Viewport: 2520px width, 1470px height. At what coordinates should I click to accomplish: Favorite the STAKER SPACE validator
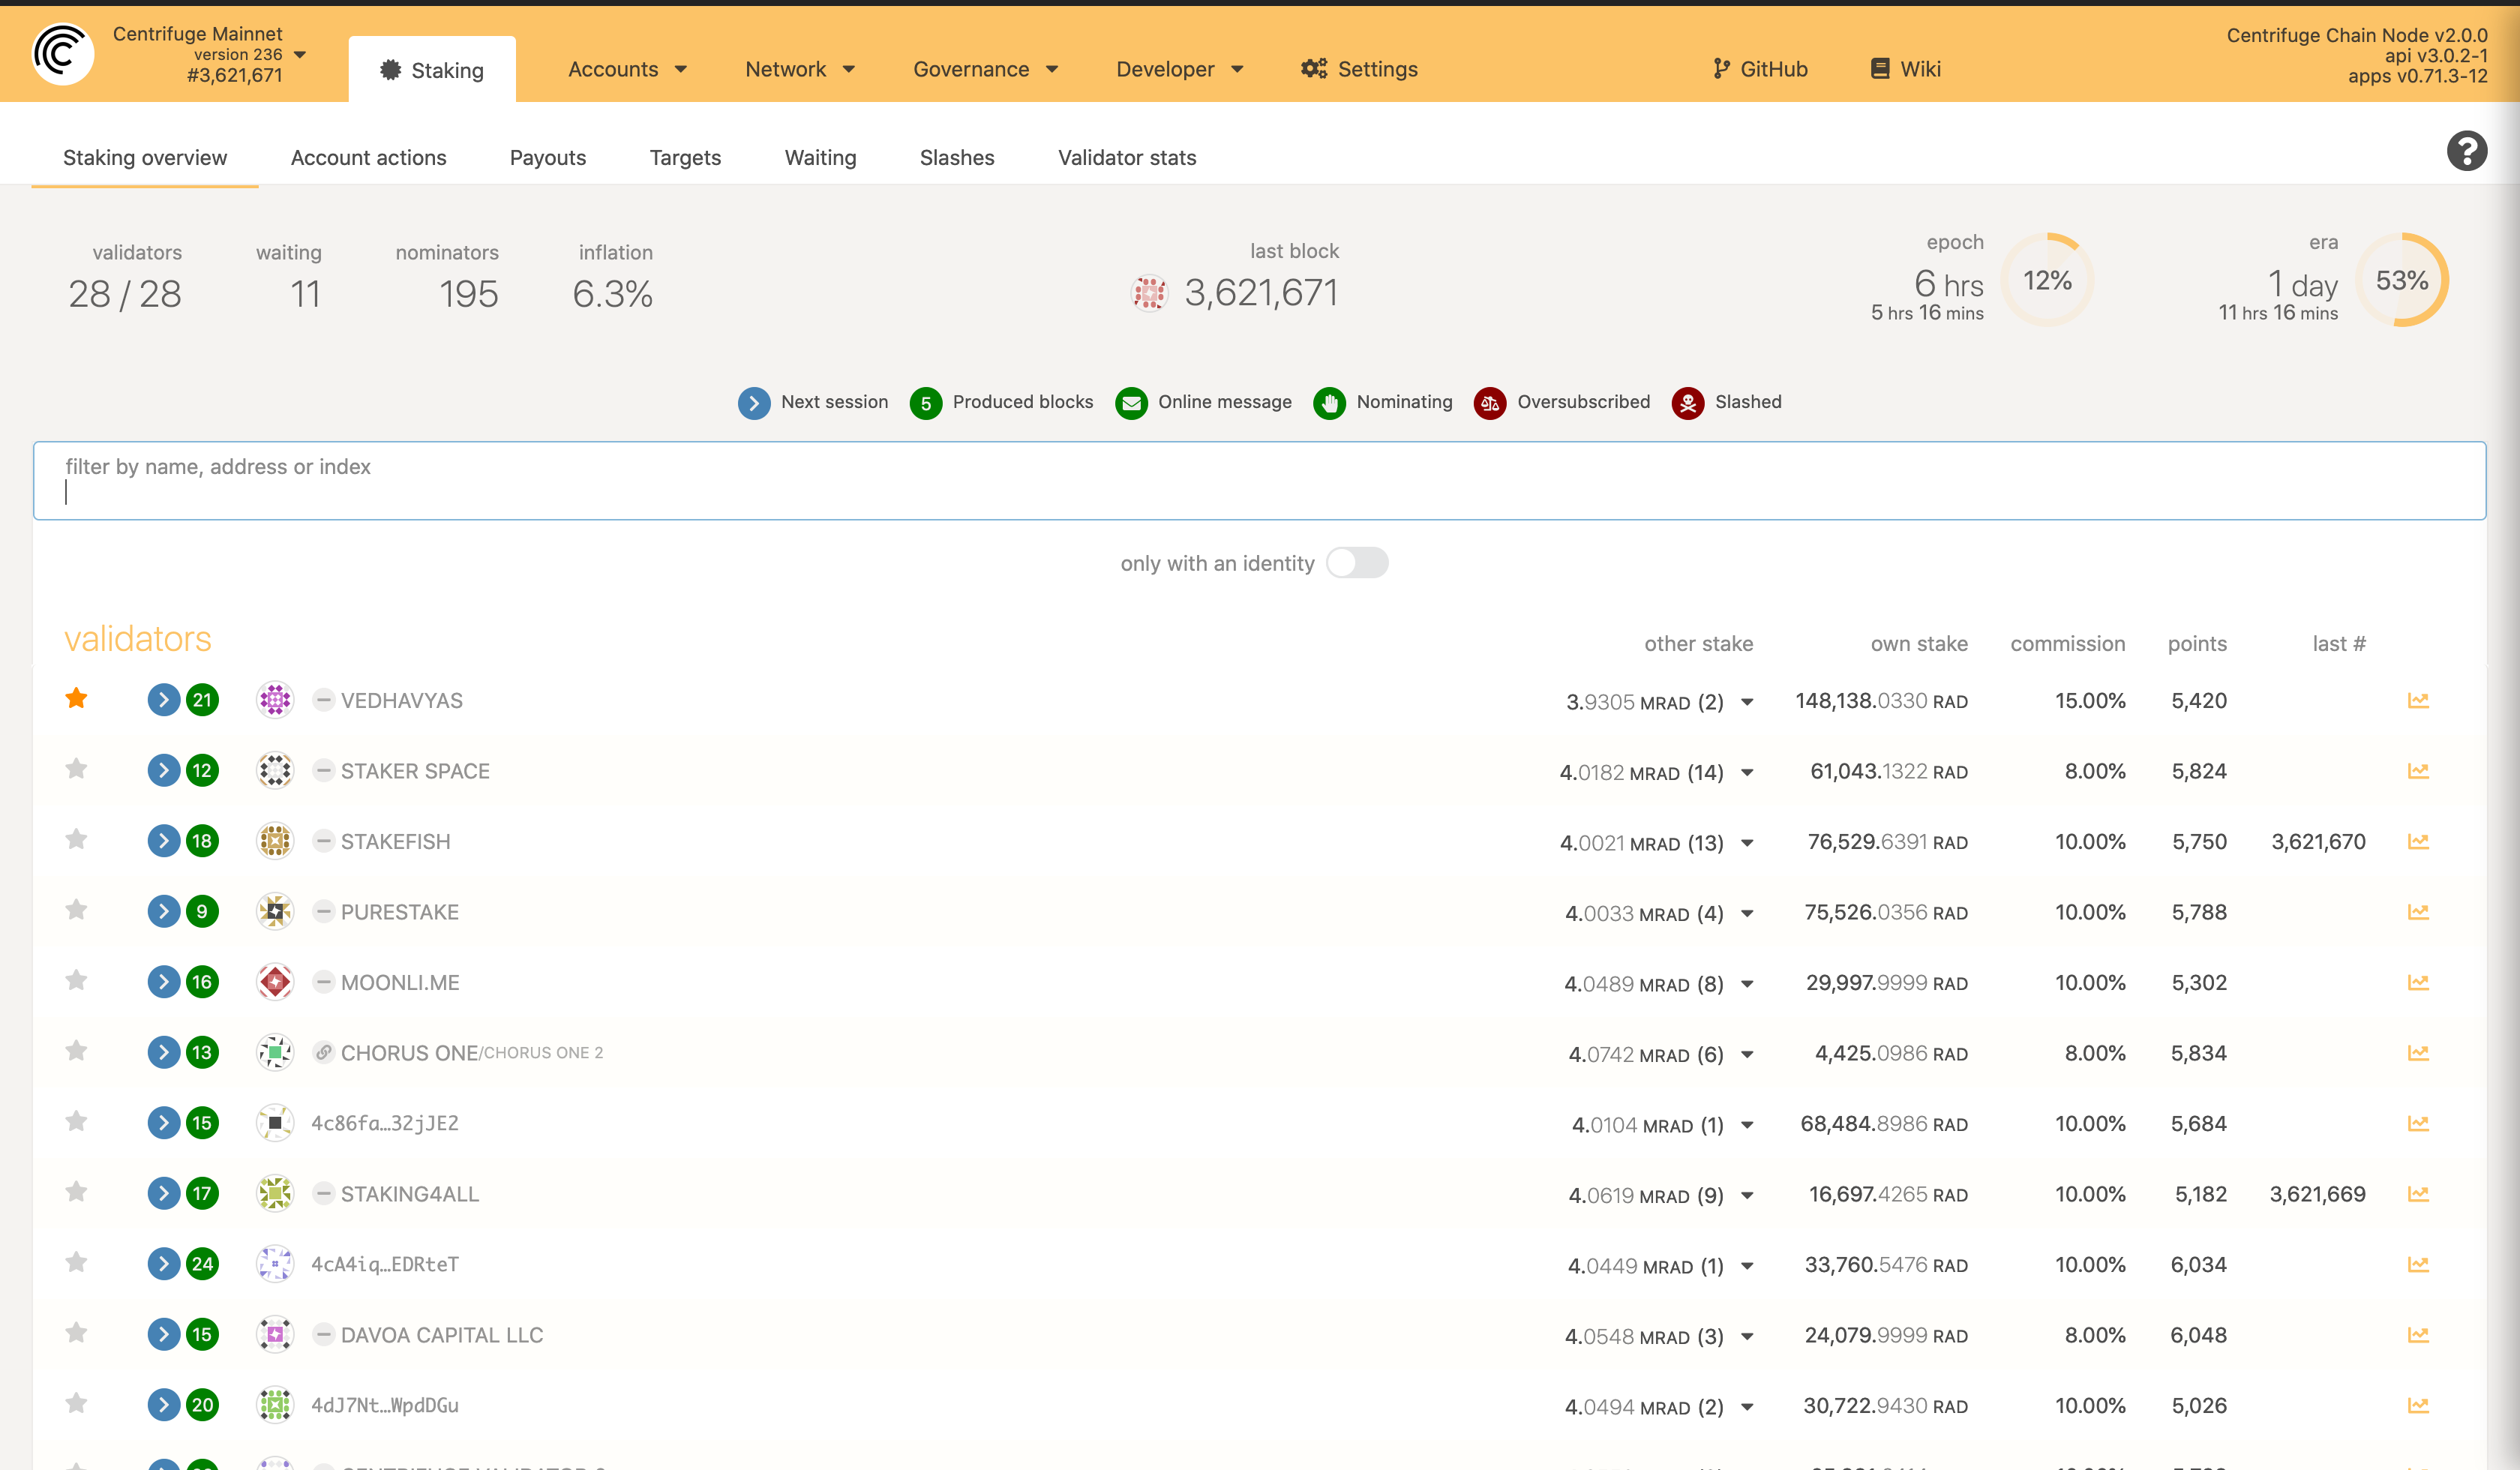click(76, 769)
